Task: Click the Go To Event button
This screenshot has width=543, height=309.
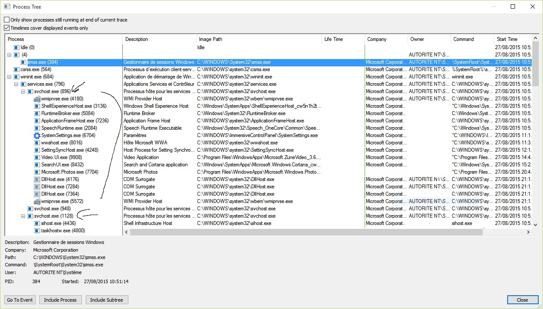Action: point(20,300)
